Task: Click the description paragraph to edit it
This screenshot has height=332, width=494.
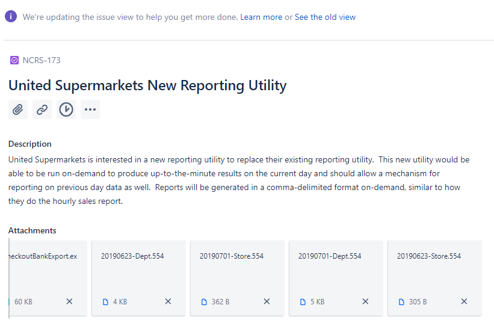Action: pyautogui.click(x=239, y=180)
